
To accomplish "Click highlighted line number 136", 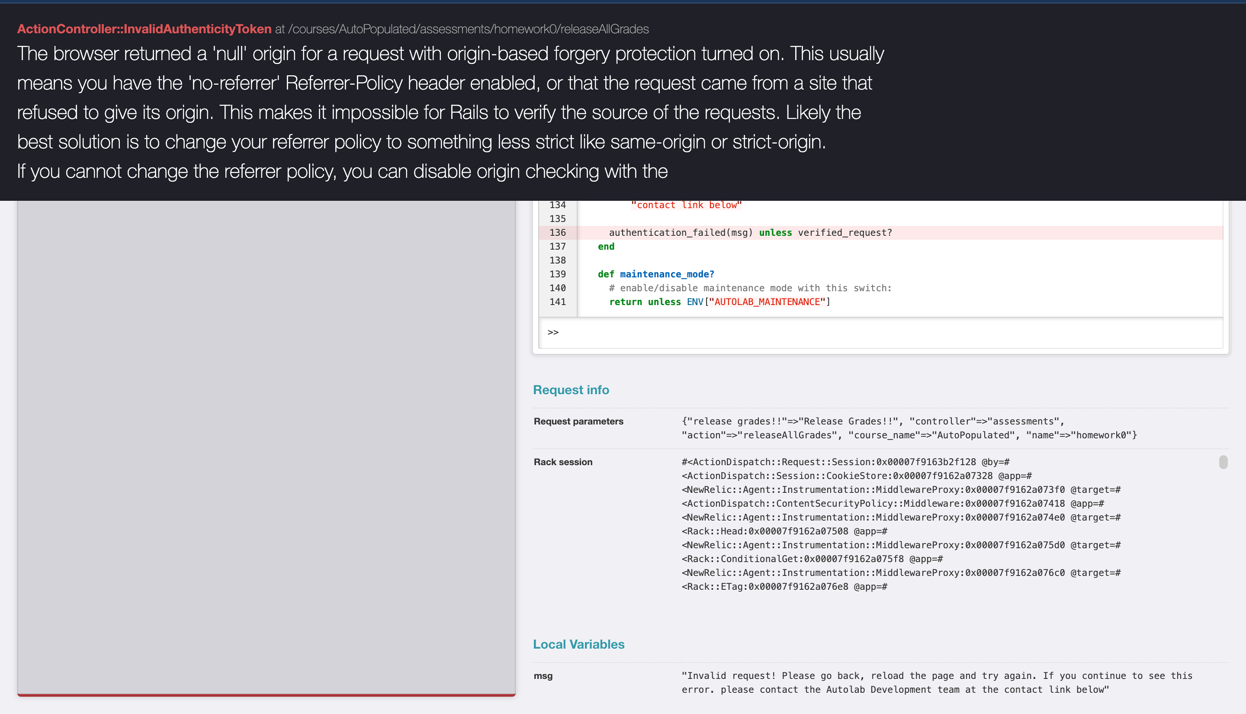I will [557, 232].
